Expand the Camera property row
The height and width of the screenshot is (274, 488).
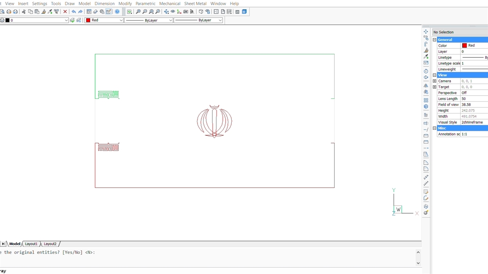(x=435, y=81)
